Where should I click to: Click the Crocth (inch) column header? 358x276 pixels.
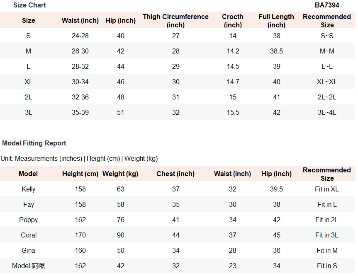tap(233, 21)
